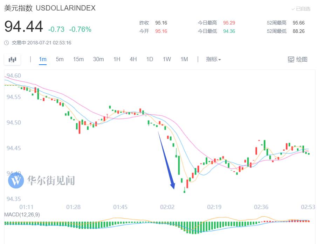Click the 02:36 time axis label
This screenshot has height=244, width=317.
(x=261, y=207)
